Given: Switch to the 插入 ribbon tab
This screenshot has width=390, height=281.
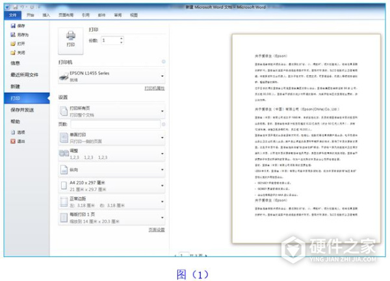Looking at the screenshot, I should click(46, 15).
